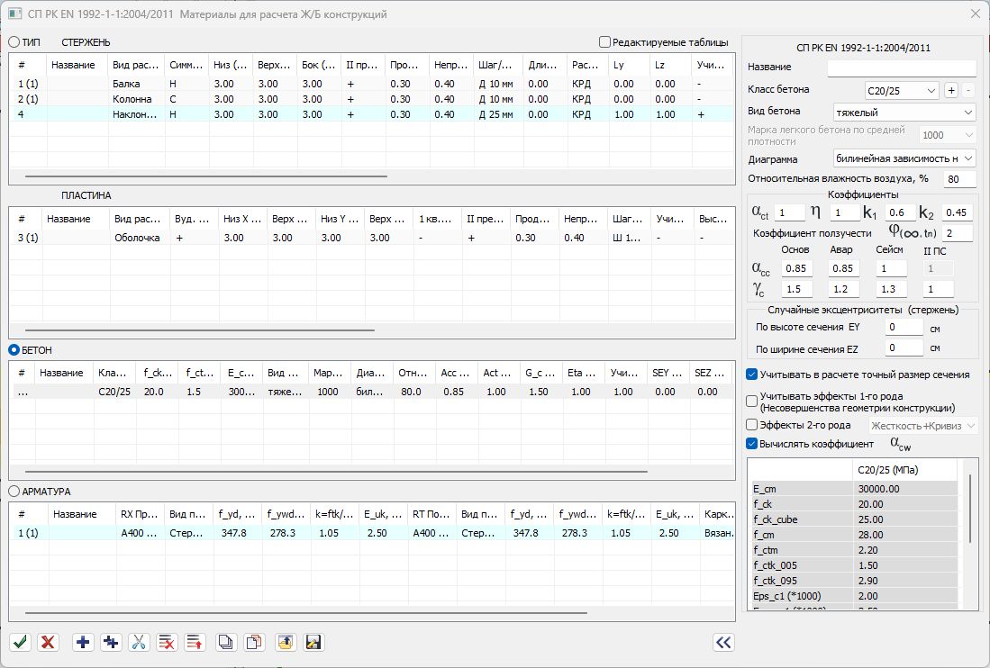Click the floppy disk save icon
This screenshot has height=668, width=990.
[x=313, y=642]
